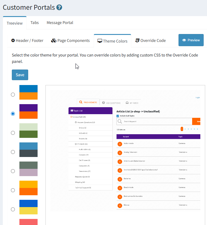Click the portal theme preview image
This screenshot has height=225, width=207.
coord(125,151)
